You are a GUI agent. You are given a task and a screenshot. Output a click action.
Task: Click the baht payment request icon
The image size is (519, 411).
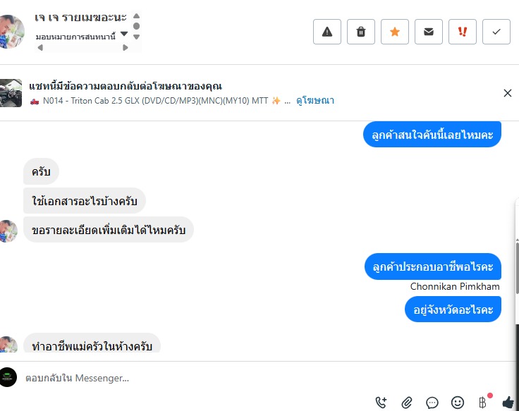pos(483,403)
